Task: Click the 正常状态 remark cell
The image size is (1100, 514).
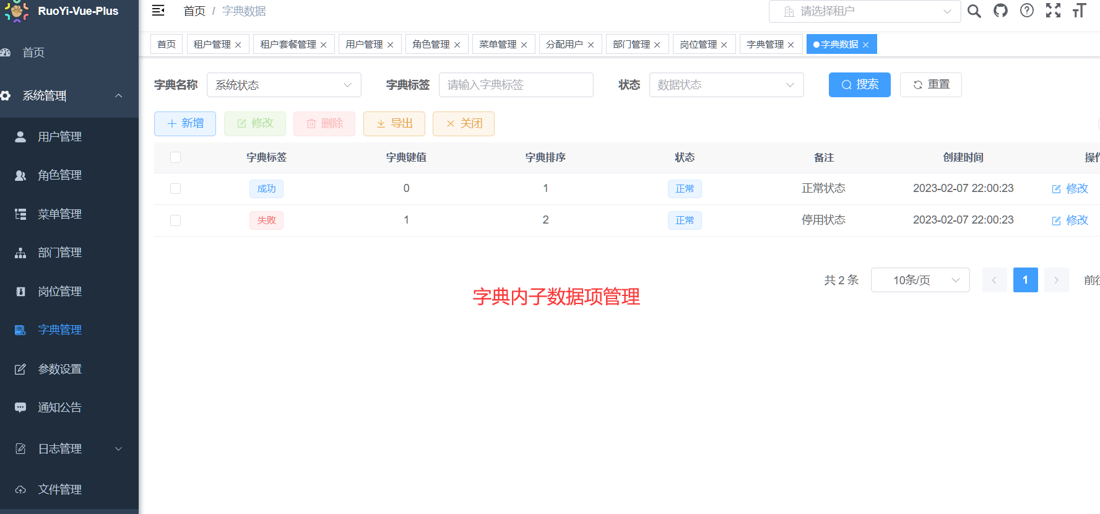Action: point(823,188)
